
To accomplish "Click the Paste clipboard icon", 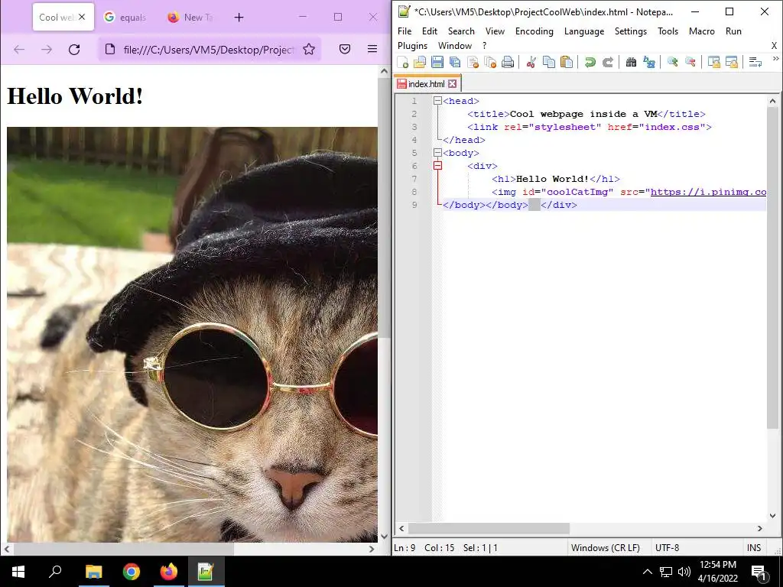I will tap(567, 62).
